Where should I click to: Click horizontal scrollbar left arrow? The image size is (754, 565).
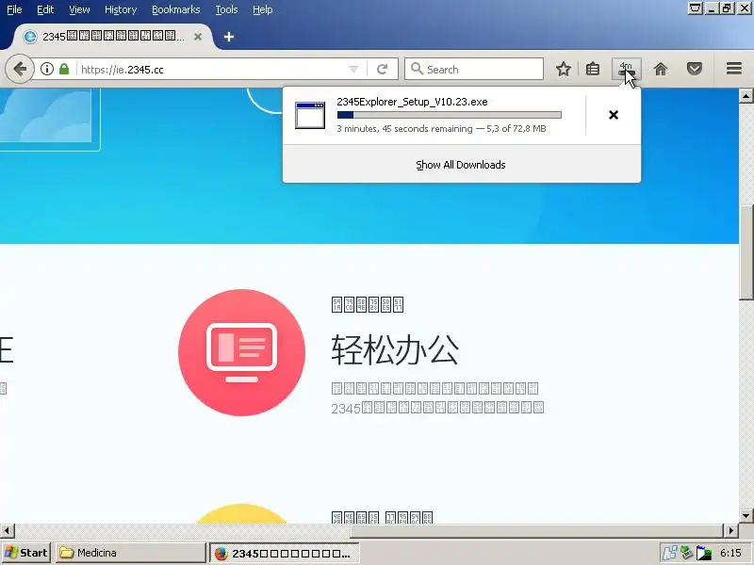[7, 530]
